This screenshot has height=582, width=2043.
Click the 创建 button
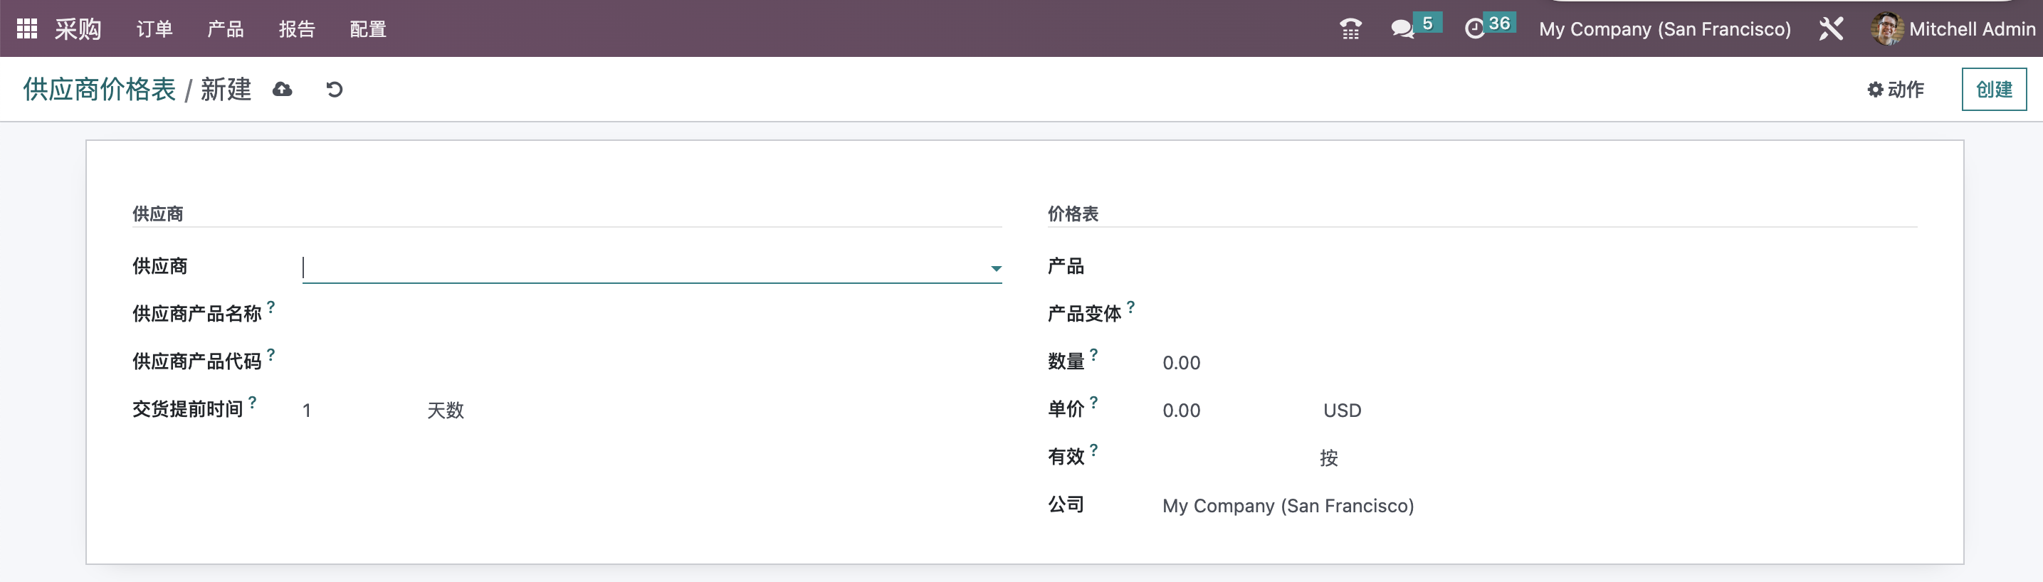click(1994, 89)
